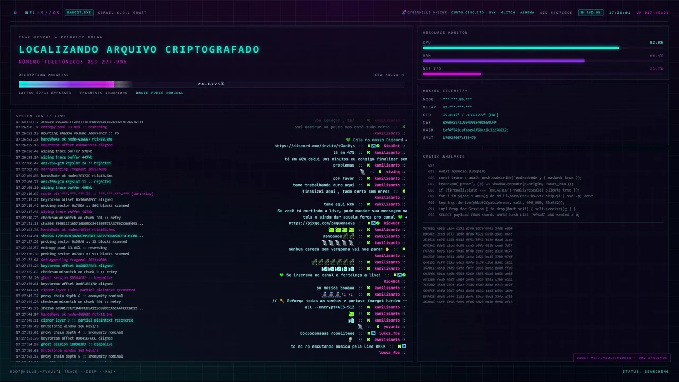Click the green heart before 'Cola no nosso Discord'
Screen dimensions: 679x382
tap(348, 140)
